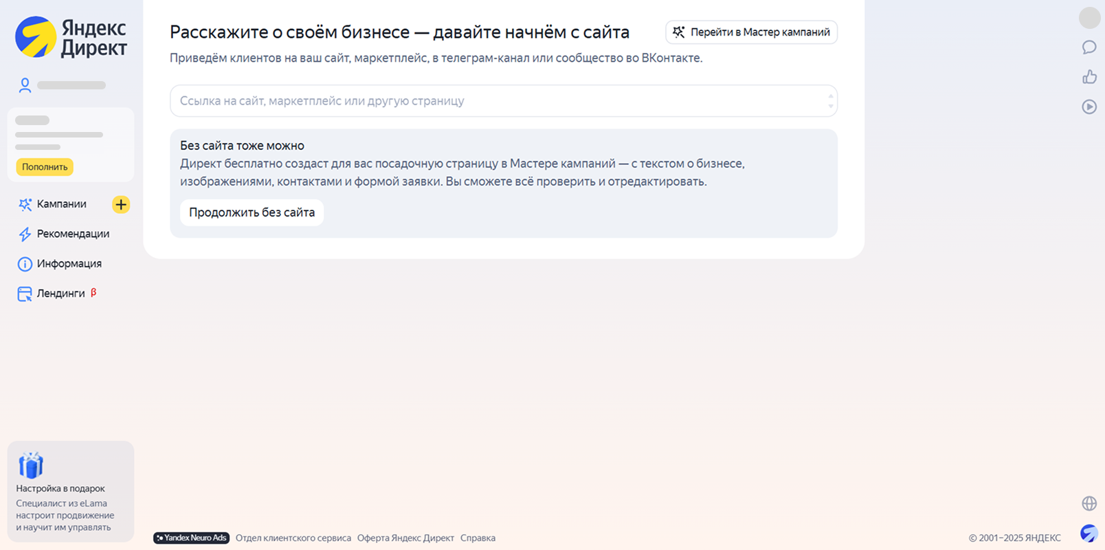This screenshot has height=550, width=1105.
Task: Click the Информация info circle icon
Action: point(25,264)
